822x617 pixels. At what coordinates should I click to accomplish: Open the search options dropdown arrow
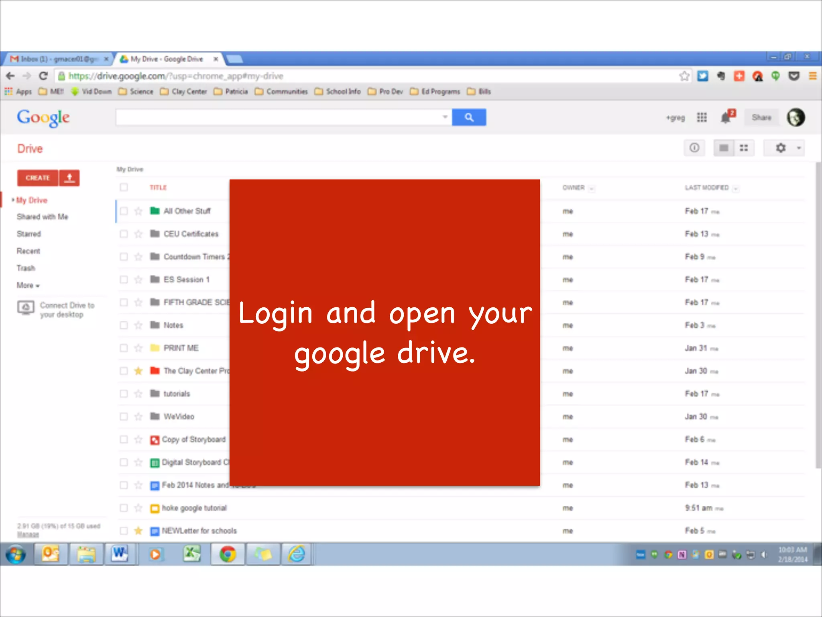click(445, 117)
